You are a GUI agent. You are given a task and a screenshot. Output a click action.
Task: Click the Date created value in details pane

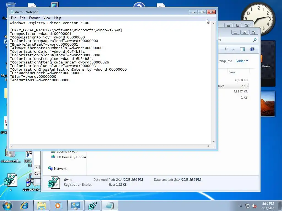(188, 180)
